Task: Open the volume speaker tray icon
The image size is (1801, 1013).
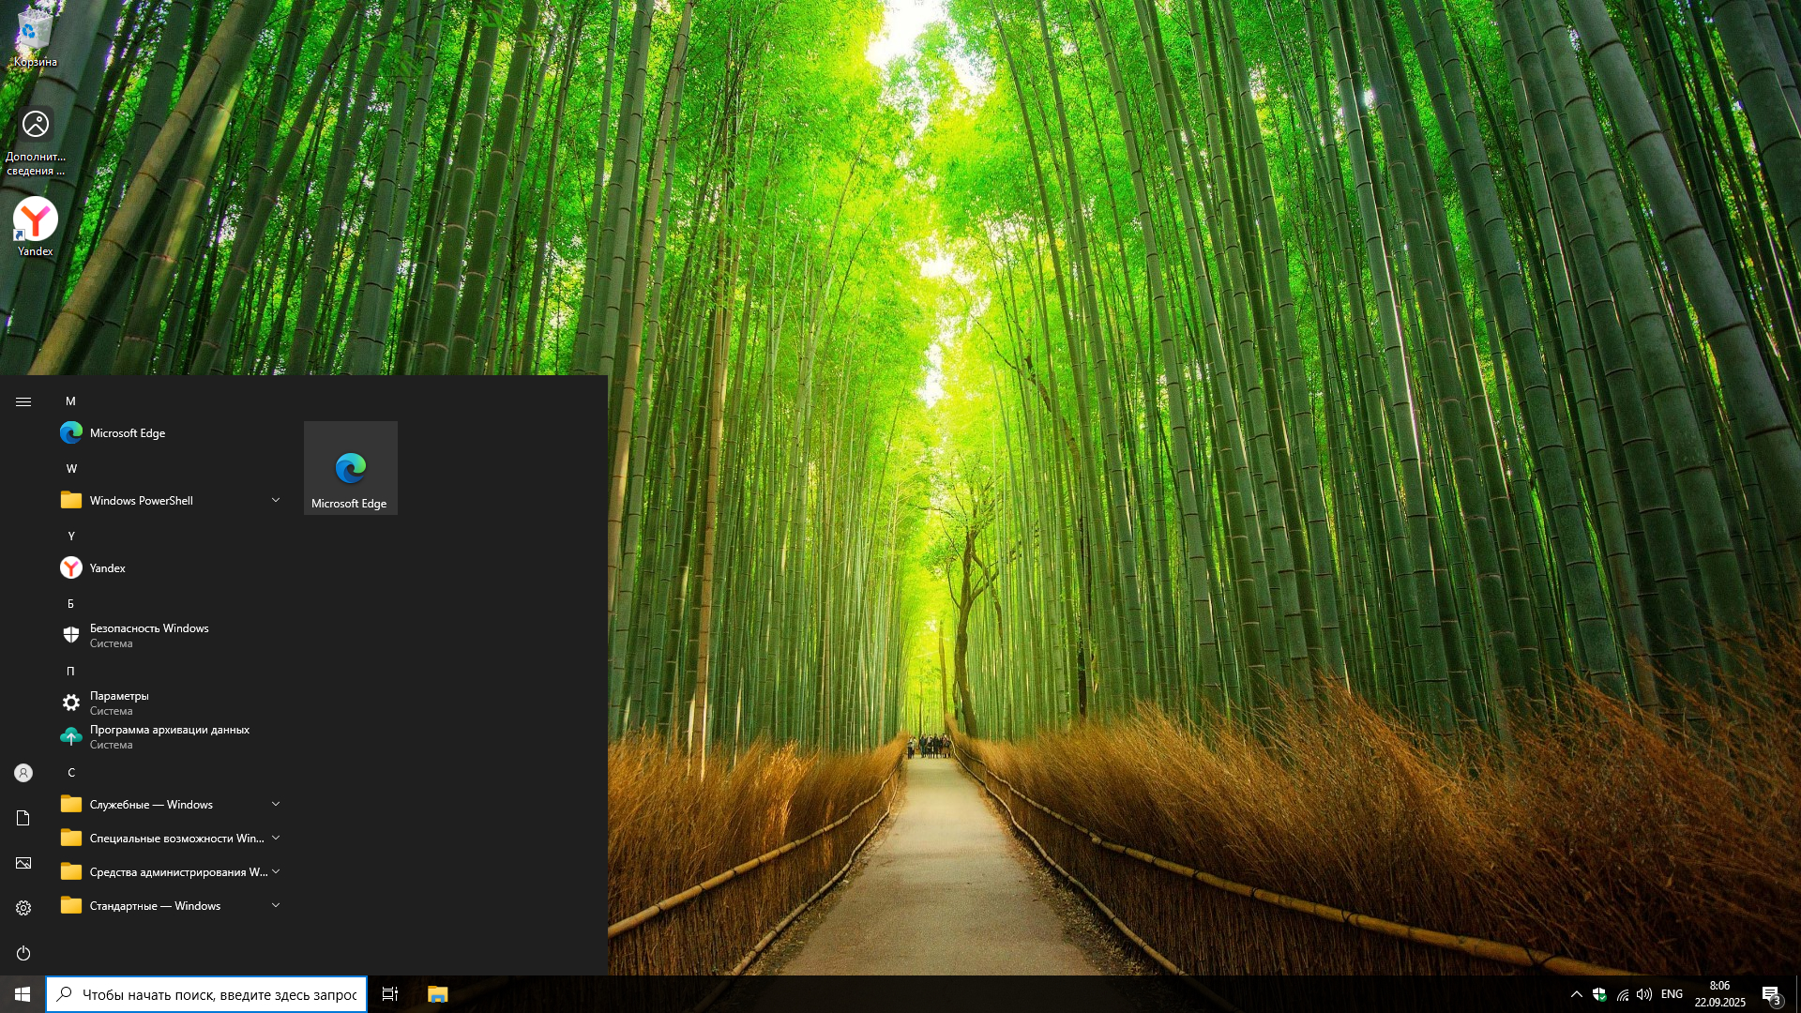Action: [x=1643, y=994]
